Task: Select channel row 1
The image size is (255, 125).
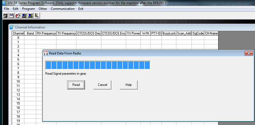Action: [18, 42]
